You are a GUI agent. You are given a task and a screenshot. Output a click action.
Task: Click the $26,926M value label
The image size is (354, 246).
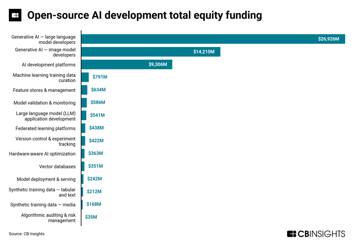coord(329,39)
